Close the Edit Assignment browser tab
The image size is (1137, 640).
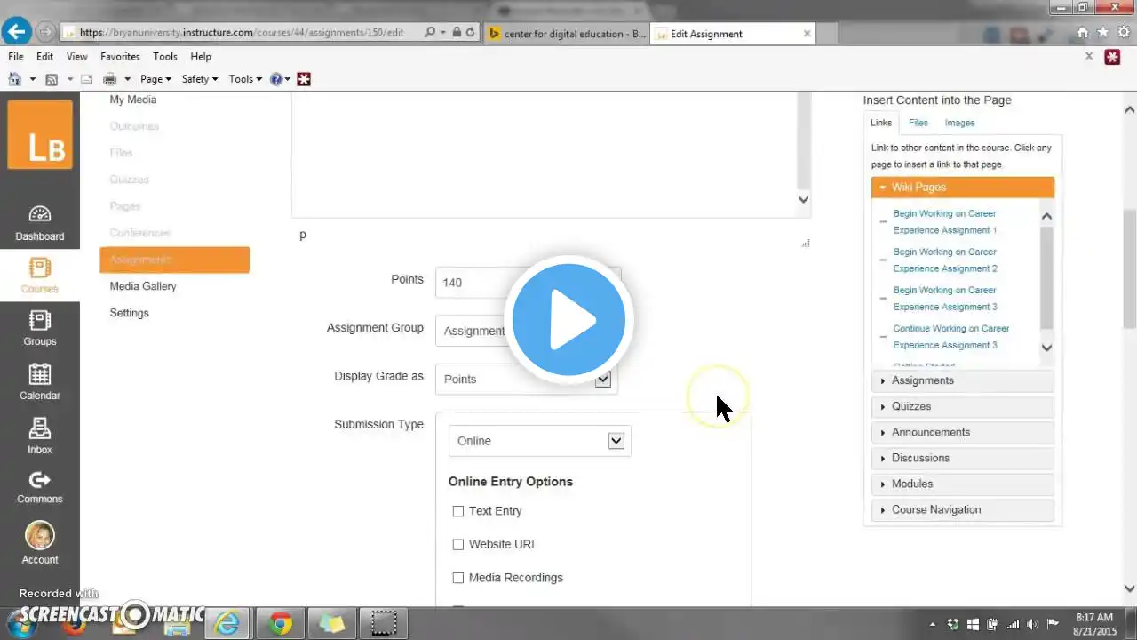[x=807, y=34]
